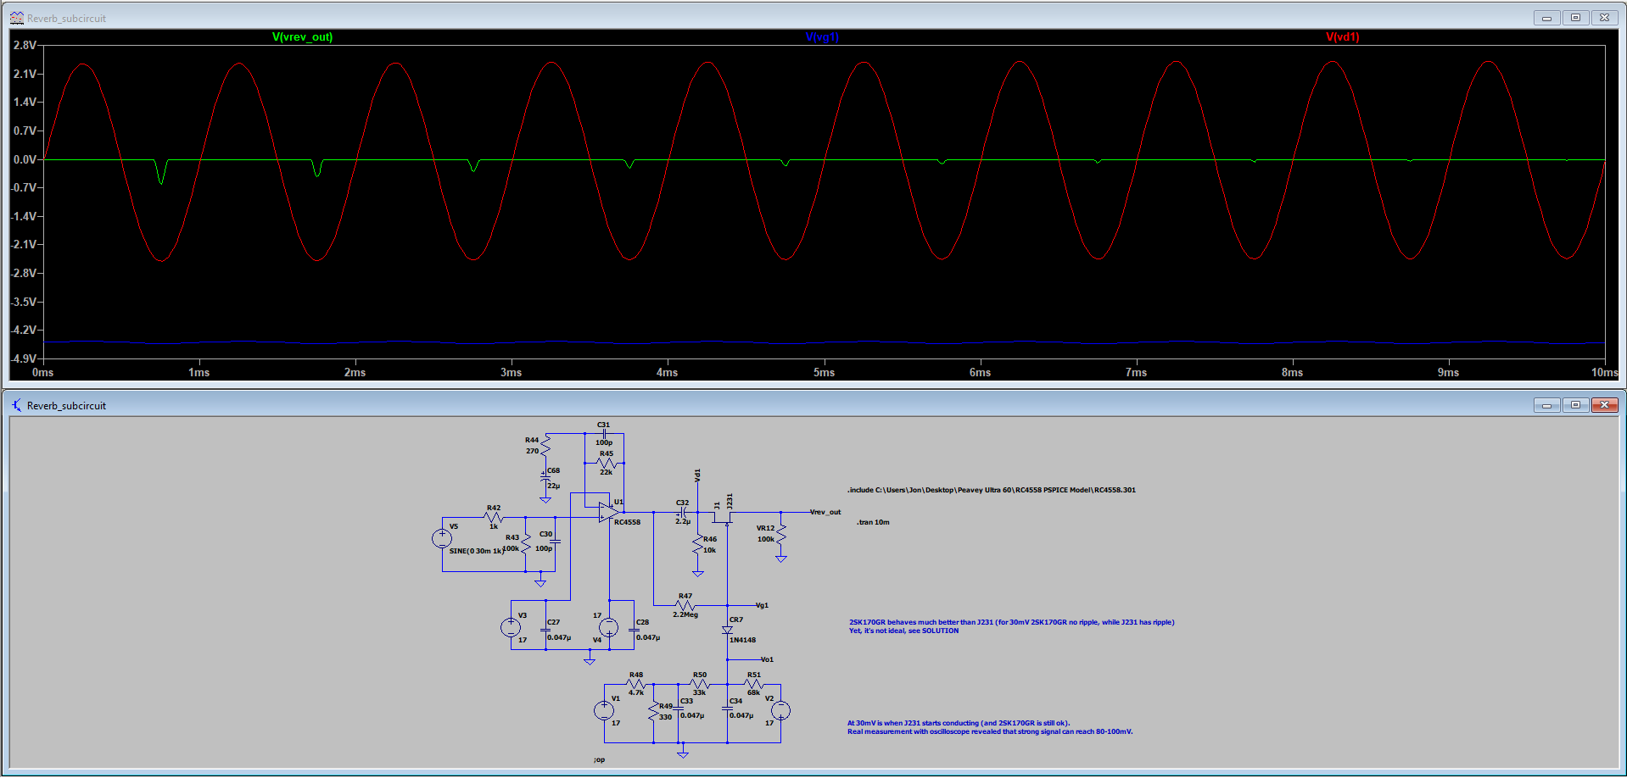
Task: Click the Vo1 net label
Action: pyautogui.click(x=767, y=659)
